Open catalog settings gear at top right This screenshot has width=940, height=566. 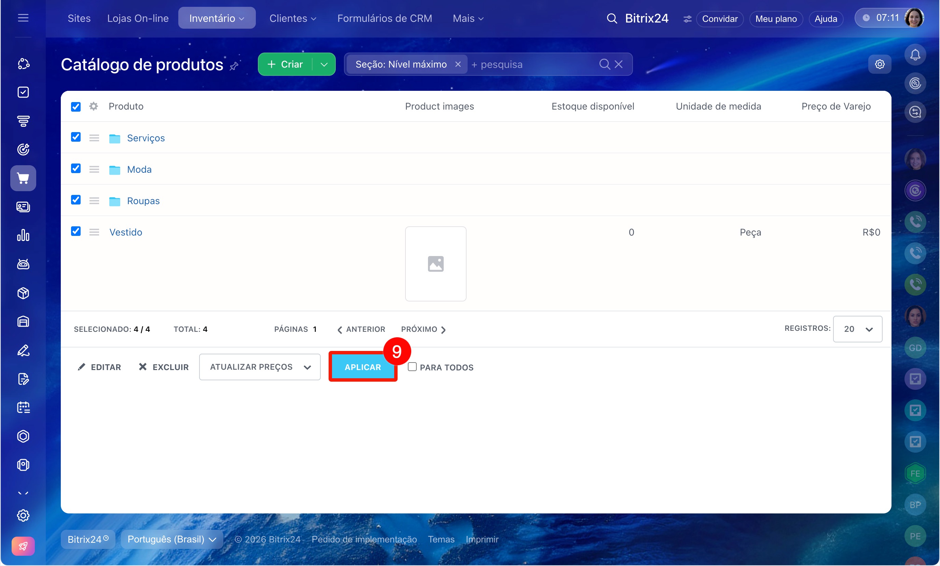click(x=879, y=64)
